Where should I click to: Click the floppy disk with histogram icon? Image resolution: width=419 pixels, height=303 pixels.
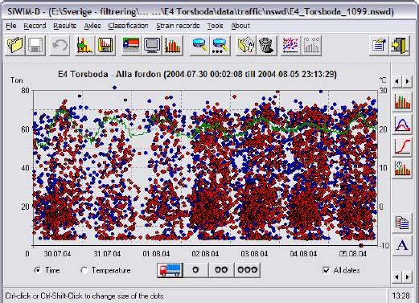tap(105, 45)
